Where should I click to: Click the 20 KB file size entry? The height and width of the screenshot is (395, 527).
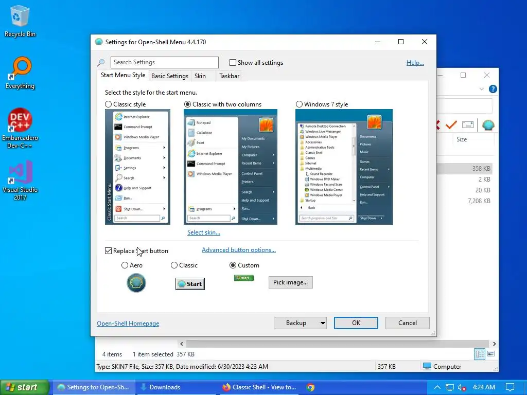click(483, 190)
